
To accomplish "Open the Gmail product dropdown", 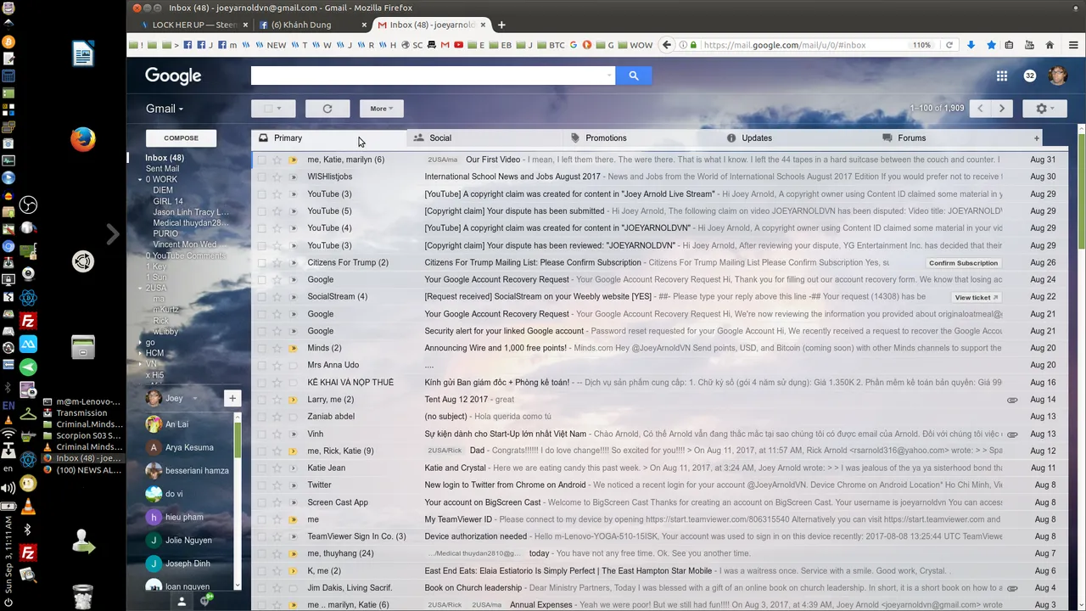I will point(165,109).
